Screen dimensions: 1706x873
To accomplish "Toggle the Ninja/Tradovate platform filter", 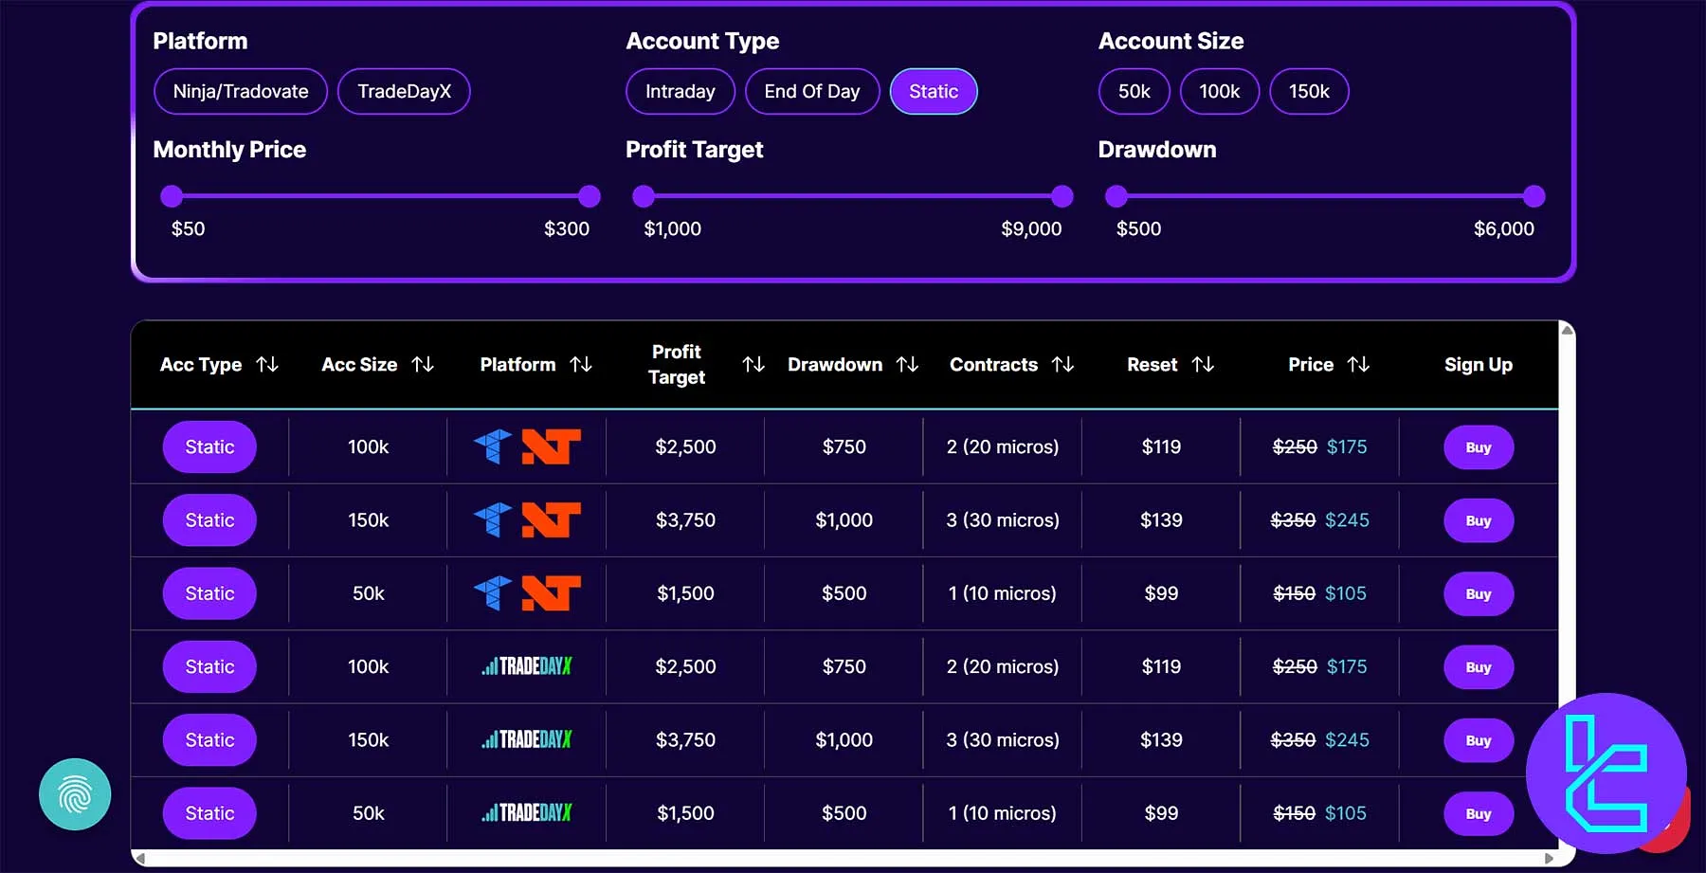I will point(241,92).
